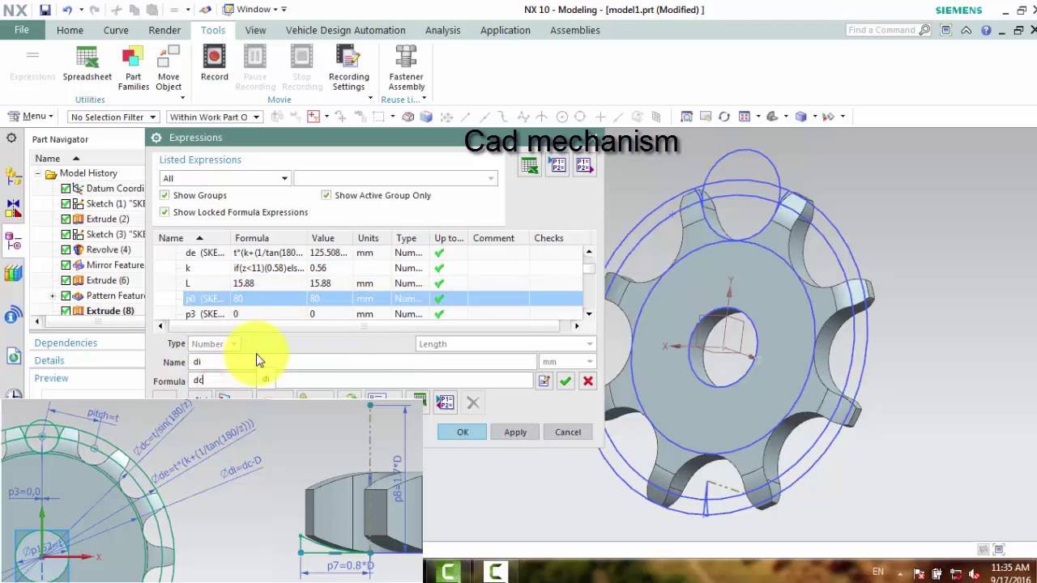Switch to the Curve ribbon tab
This screenshot has width=1037, height=583.
(116, 30)
